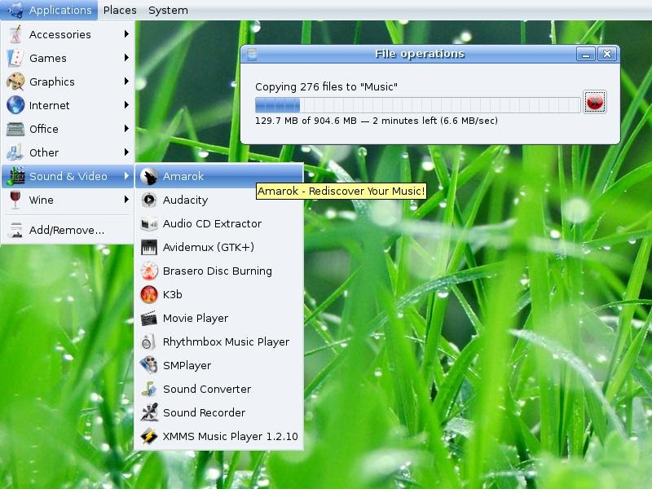Click the Amarok wolf icon
This screenshot has height=489, width=652.
point(149,176)
